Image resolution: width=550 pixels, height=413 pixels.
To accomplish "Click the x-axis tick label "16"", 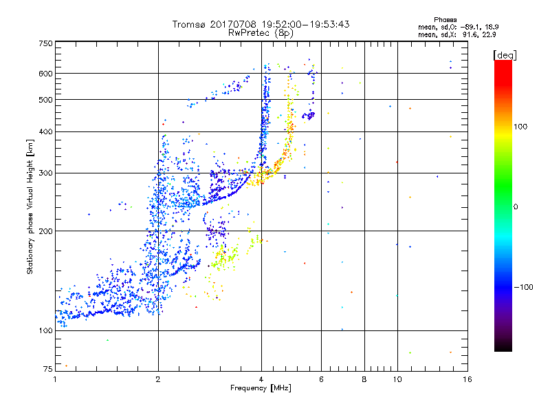I will 467,379.
